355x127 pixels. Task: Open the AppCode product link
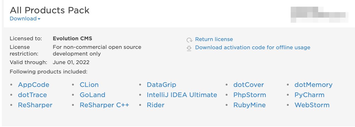click(x=34, y=85)
